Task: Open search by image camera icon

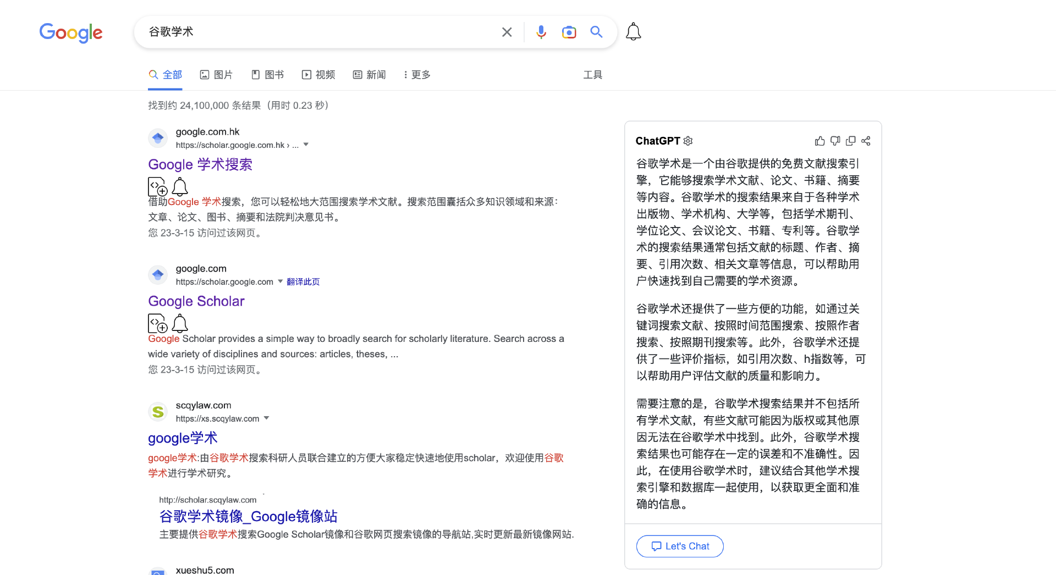Action: click(x=569, y=32)
